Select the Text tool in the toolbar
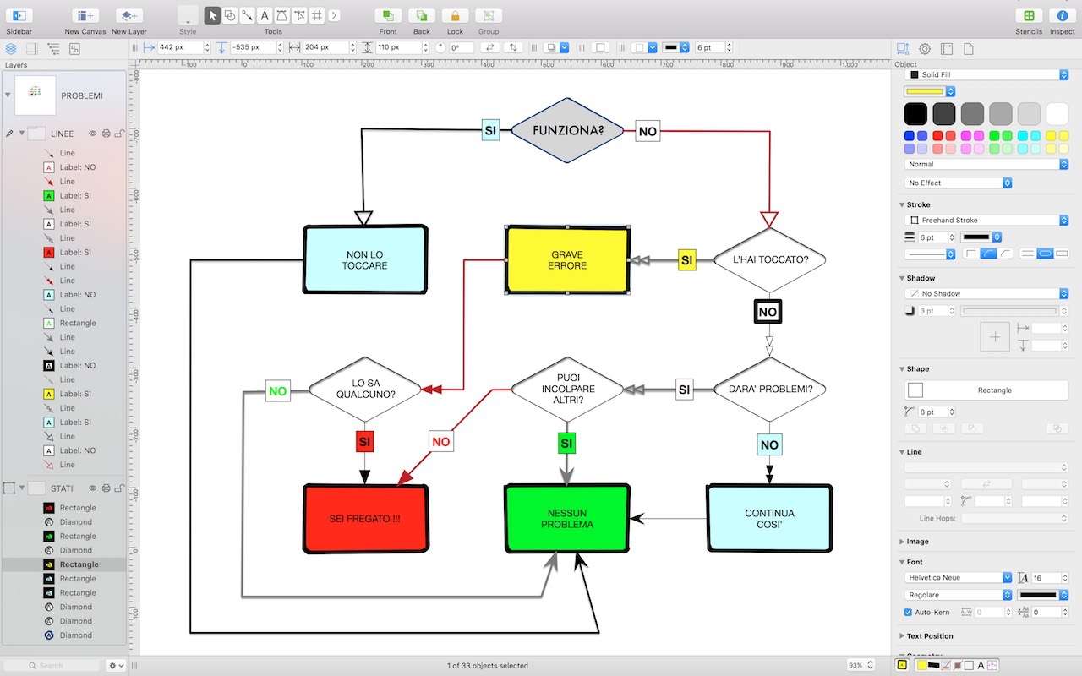 tap(265, 15)
